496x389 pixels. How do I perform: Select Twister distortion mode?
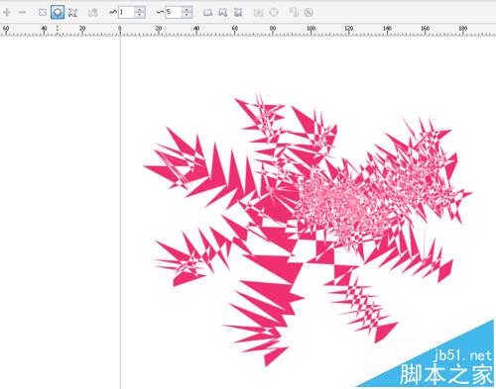pos(72,13)
